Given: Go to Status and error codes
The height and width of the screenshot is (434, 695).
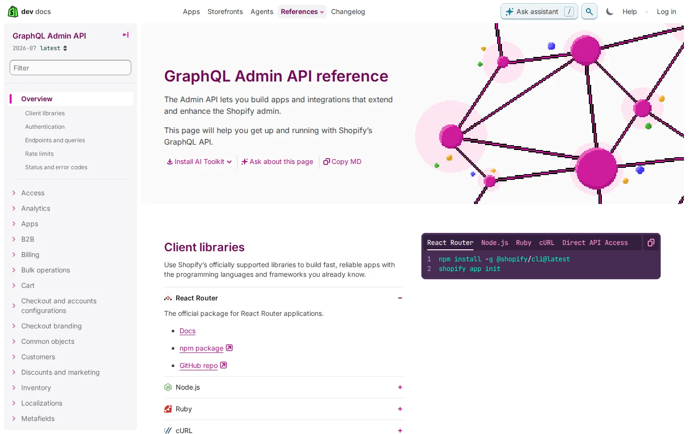Looking at the screenshot, I should 56,167.
